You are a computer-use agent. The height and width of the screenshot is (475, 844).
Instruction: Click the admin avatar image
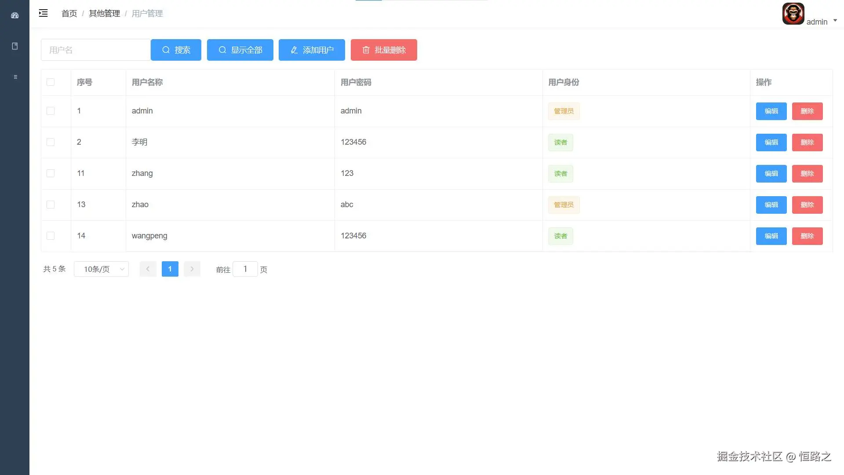[x=793, y=14]
